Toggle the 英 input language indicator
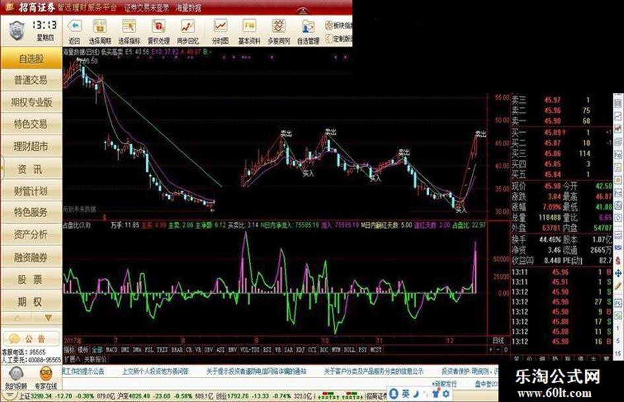The height and width of the screenshot is (402, 624). click(x=405, y=393)
